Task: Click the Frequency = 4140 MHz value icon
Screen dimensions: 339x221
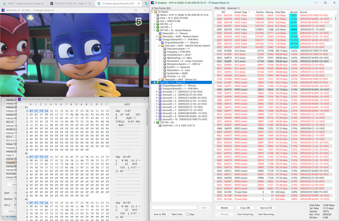Action: [x=165, y=52]
